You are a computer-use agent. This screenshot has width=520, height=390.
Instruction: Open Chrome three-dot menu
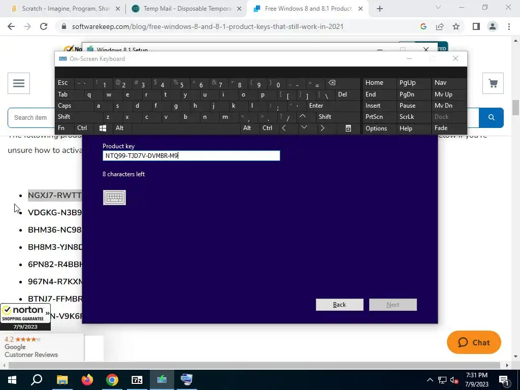point(509,26)
